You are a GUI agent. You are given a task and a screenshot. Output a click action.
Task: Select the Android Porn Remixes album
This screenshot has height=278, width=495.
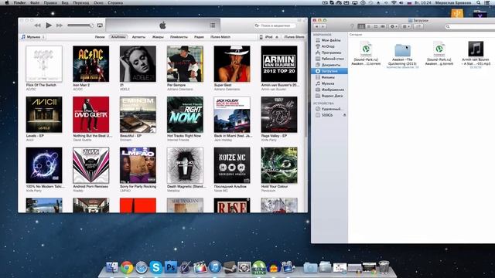[91, 165]
